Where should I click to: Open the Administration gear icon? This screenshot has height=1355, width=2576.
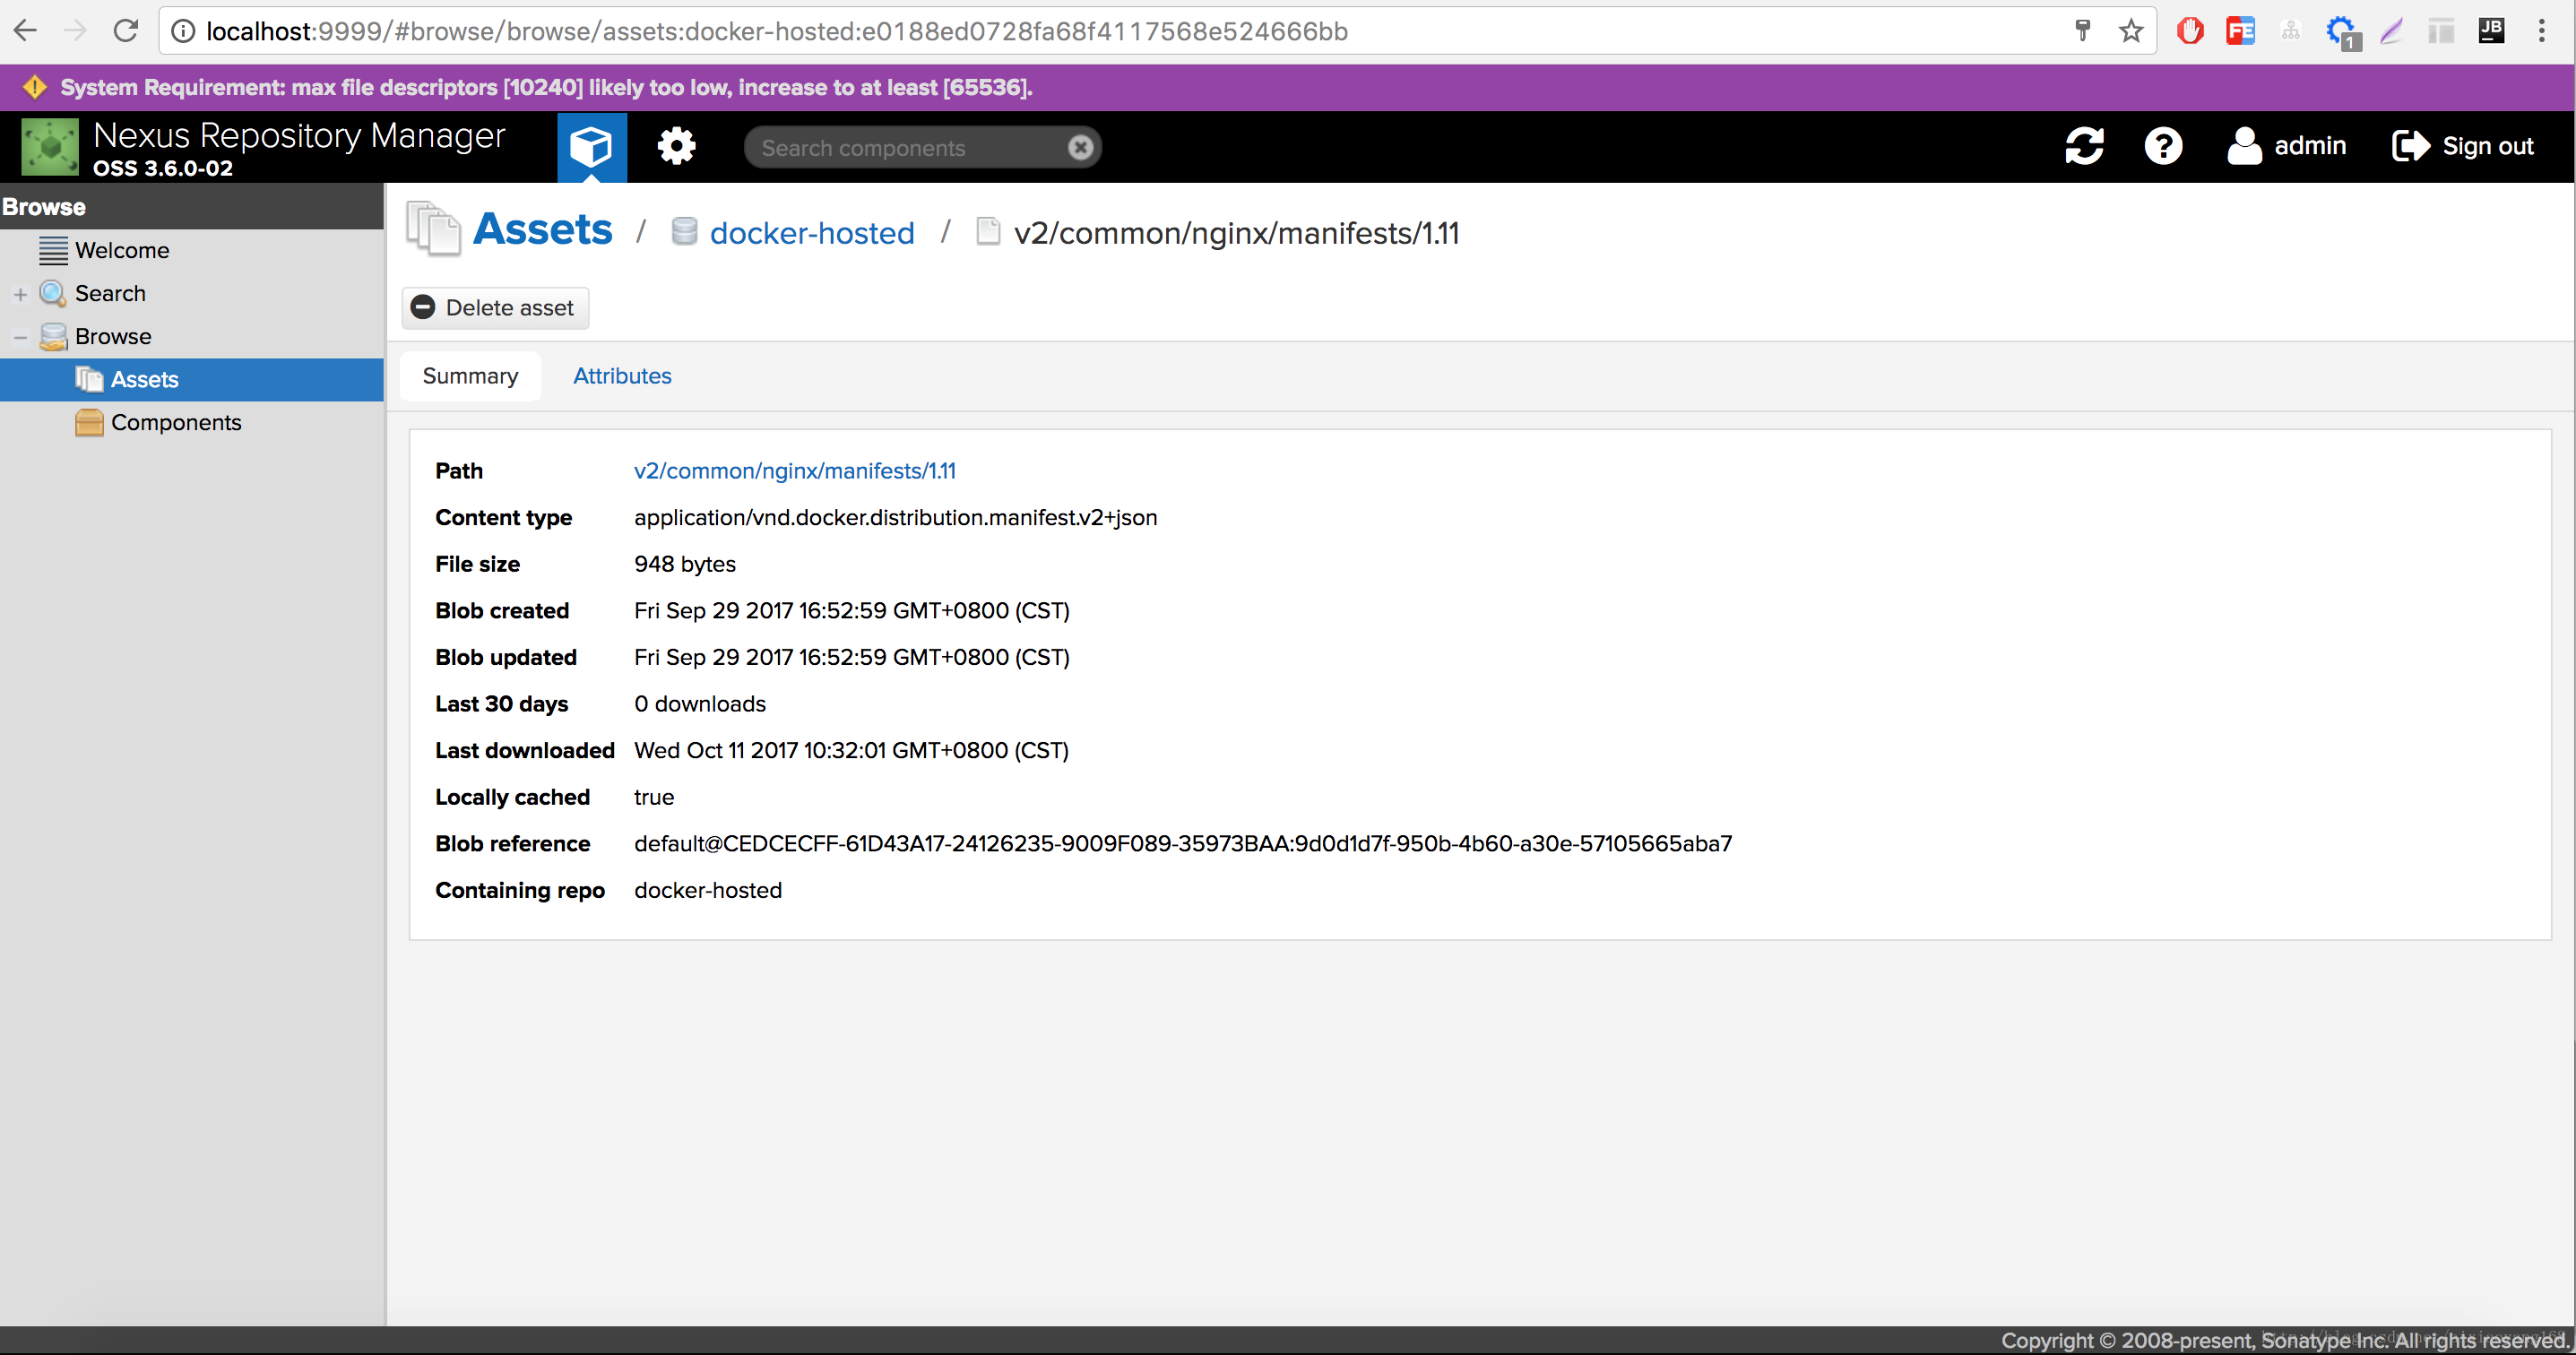[676, 146]
